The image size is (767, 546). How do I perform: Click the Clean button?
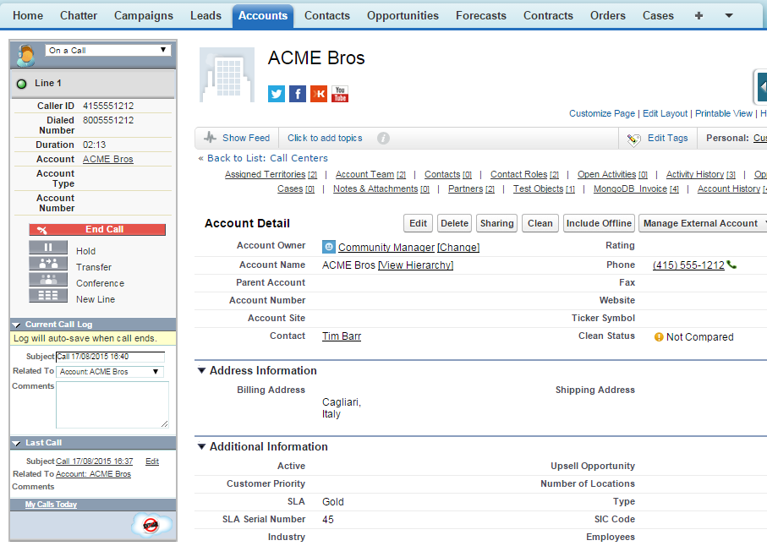(x=540, y=223)
